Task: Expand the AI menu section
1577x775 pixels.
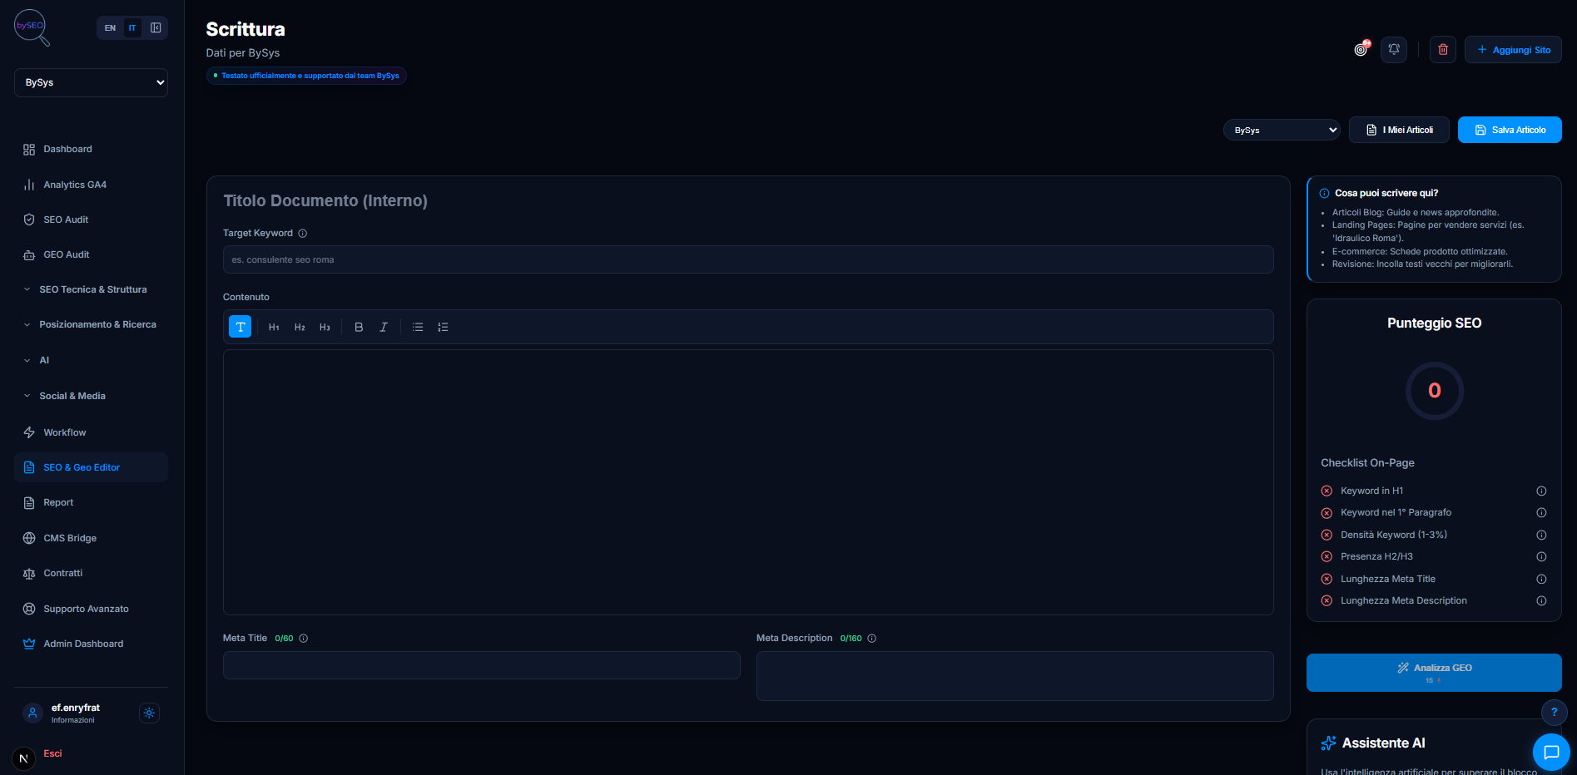Action: 91,360
